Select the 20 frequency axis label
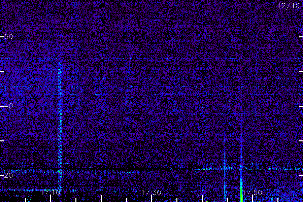 [8, 175]
